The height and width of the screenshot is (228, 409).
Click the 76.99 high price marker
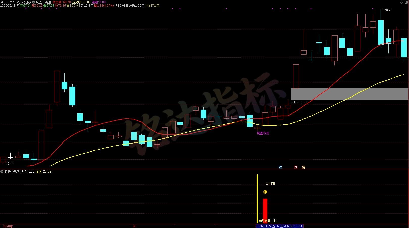tap(388, 10)
